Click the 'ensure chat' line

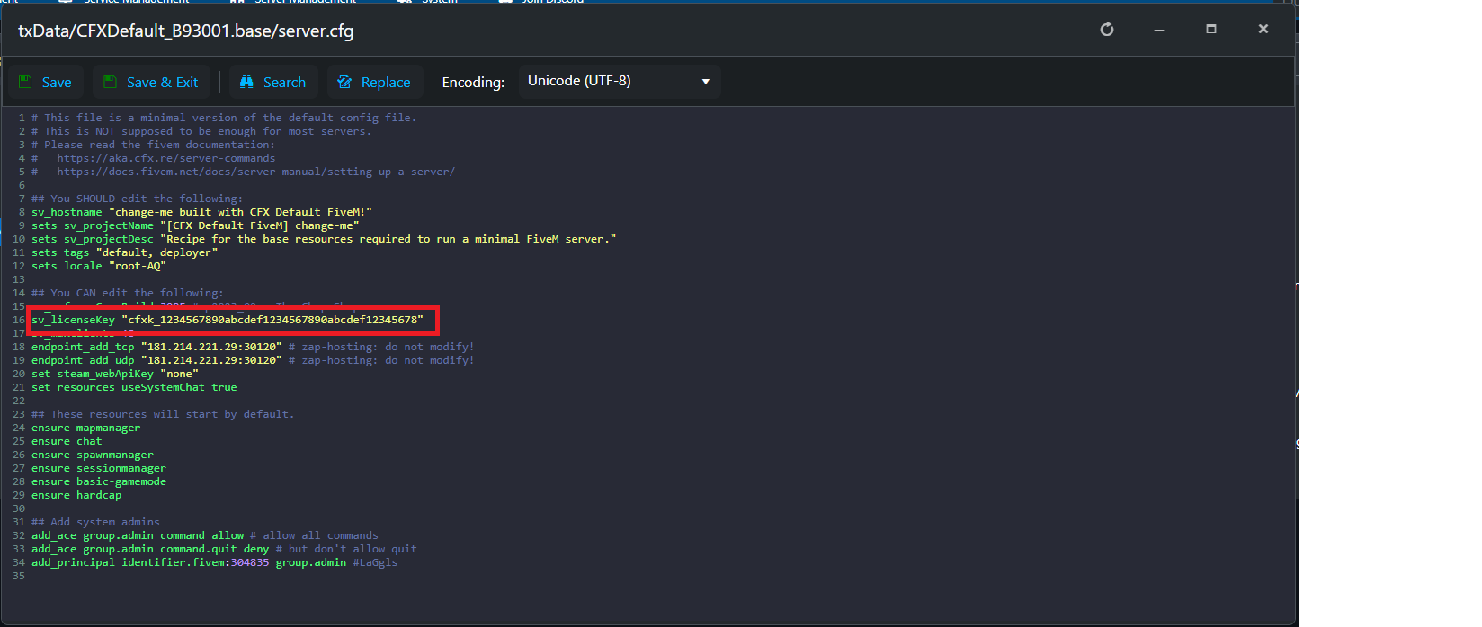pyautogui.click(x=67, y=441)
